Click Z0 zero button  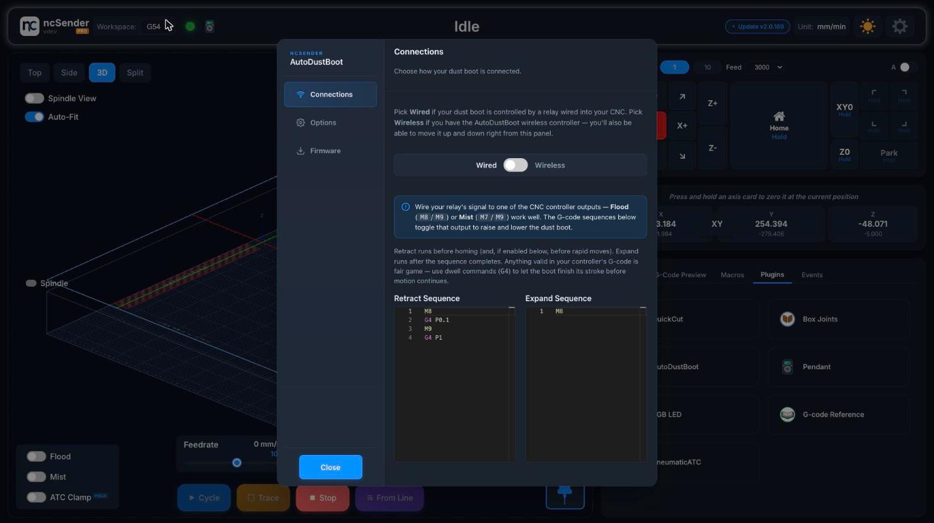point(845,154)
